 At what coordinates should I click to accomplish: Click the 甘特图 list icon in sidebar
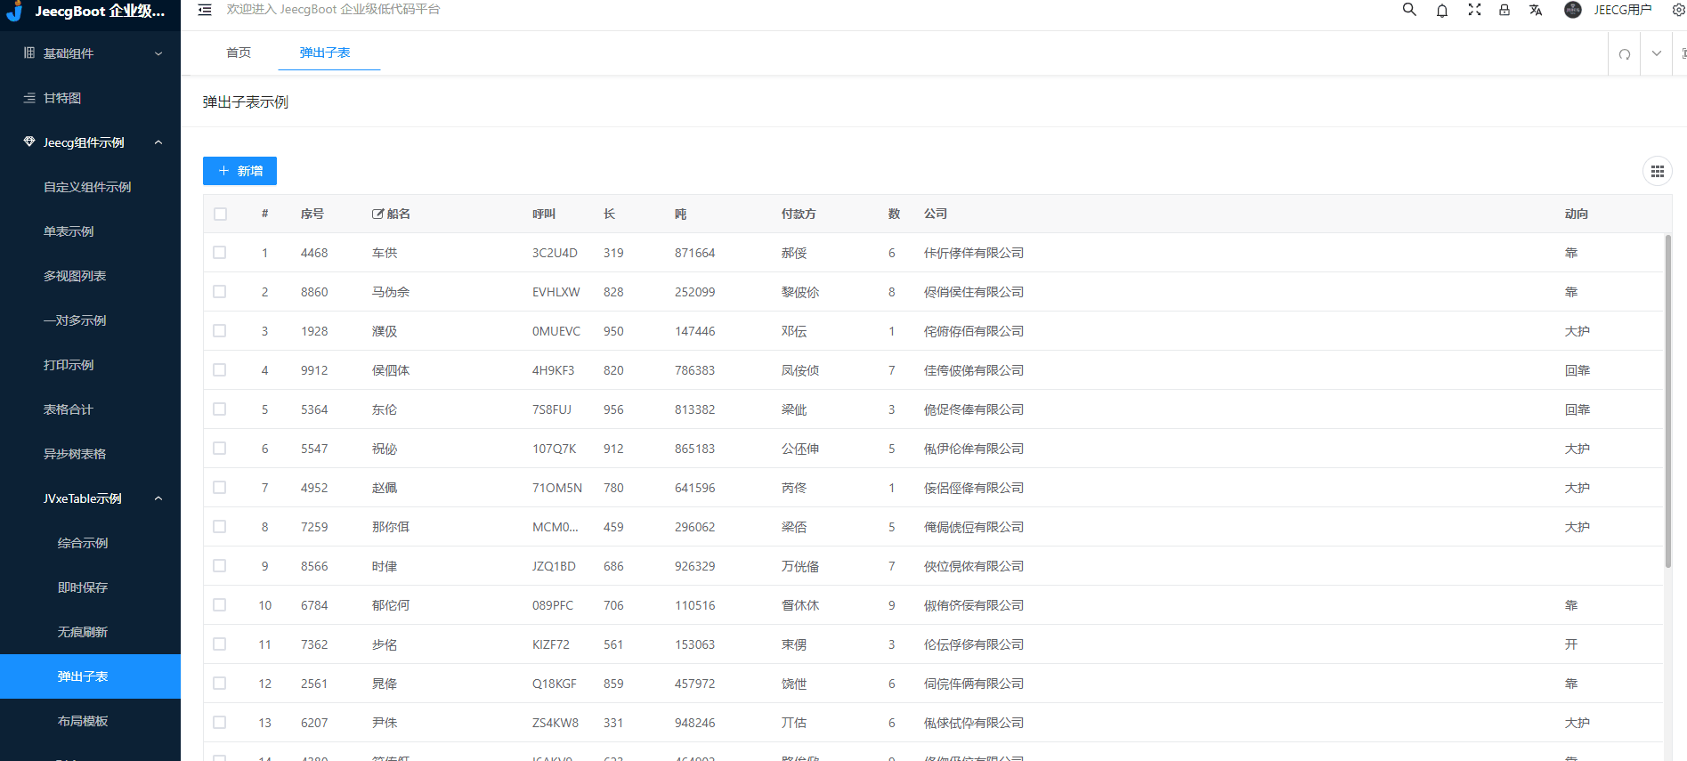[29, 98]
